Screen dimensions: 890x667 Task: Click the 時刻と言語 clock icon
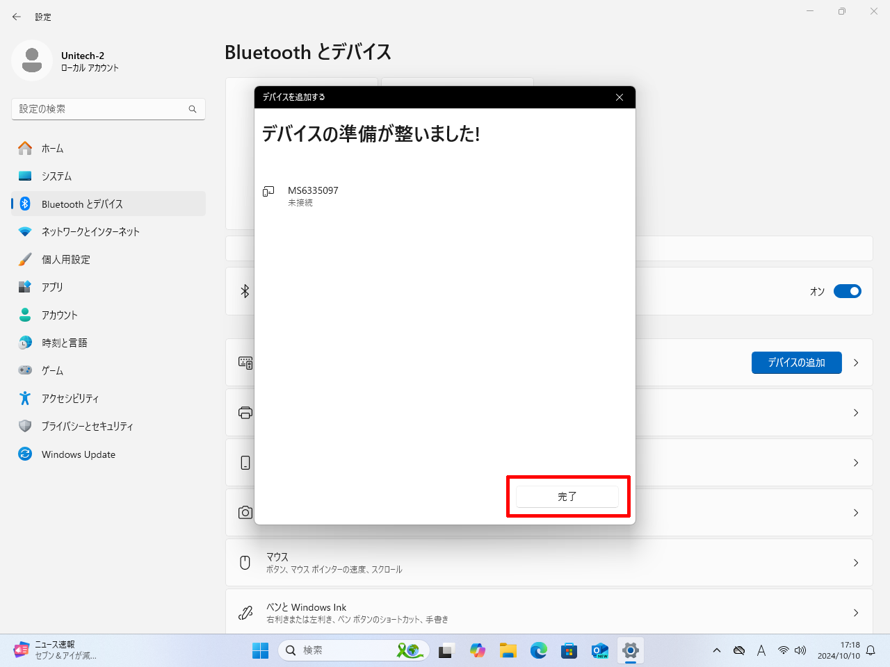[25, 343]
